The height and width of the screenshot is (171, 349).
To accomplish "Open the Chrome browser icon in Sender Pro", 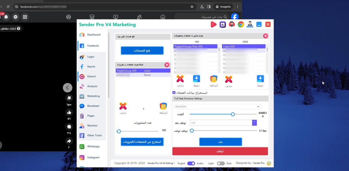I will click(241, 24).
